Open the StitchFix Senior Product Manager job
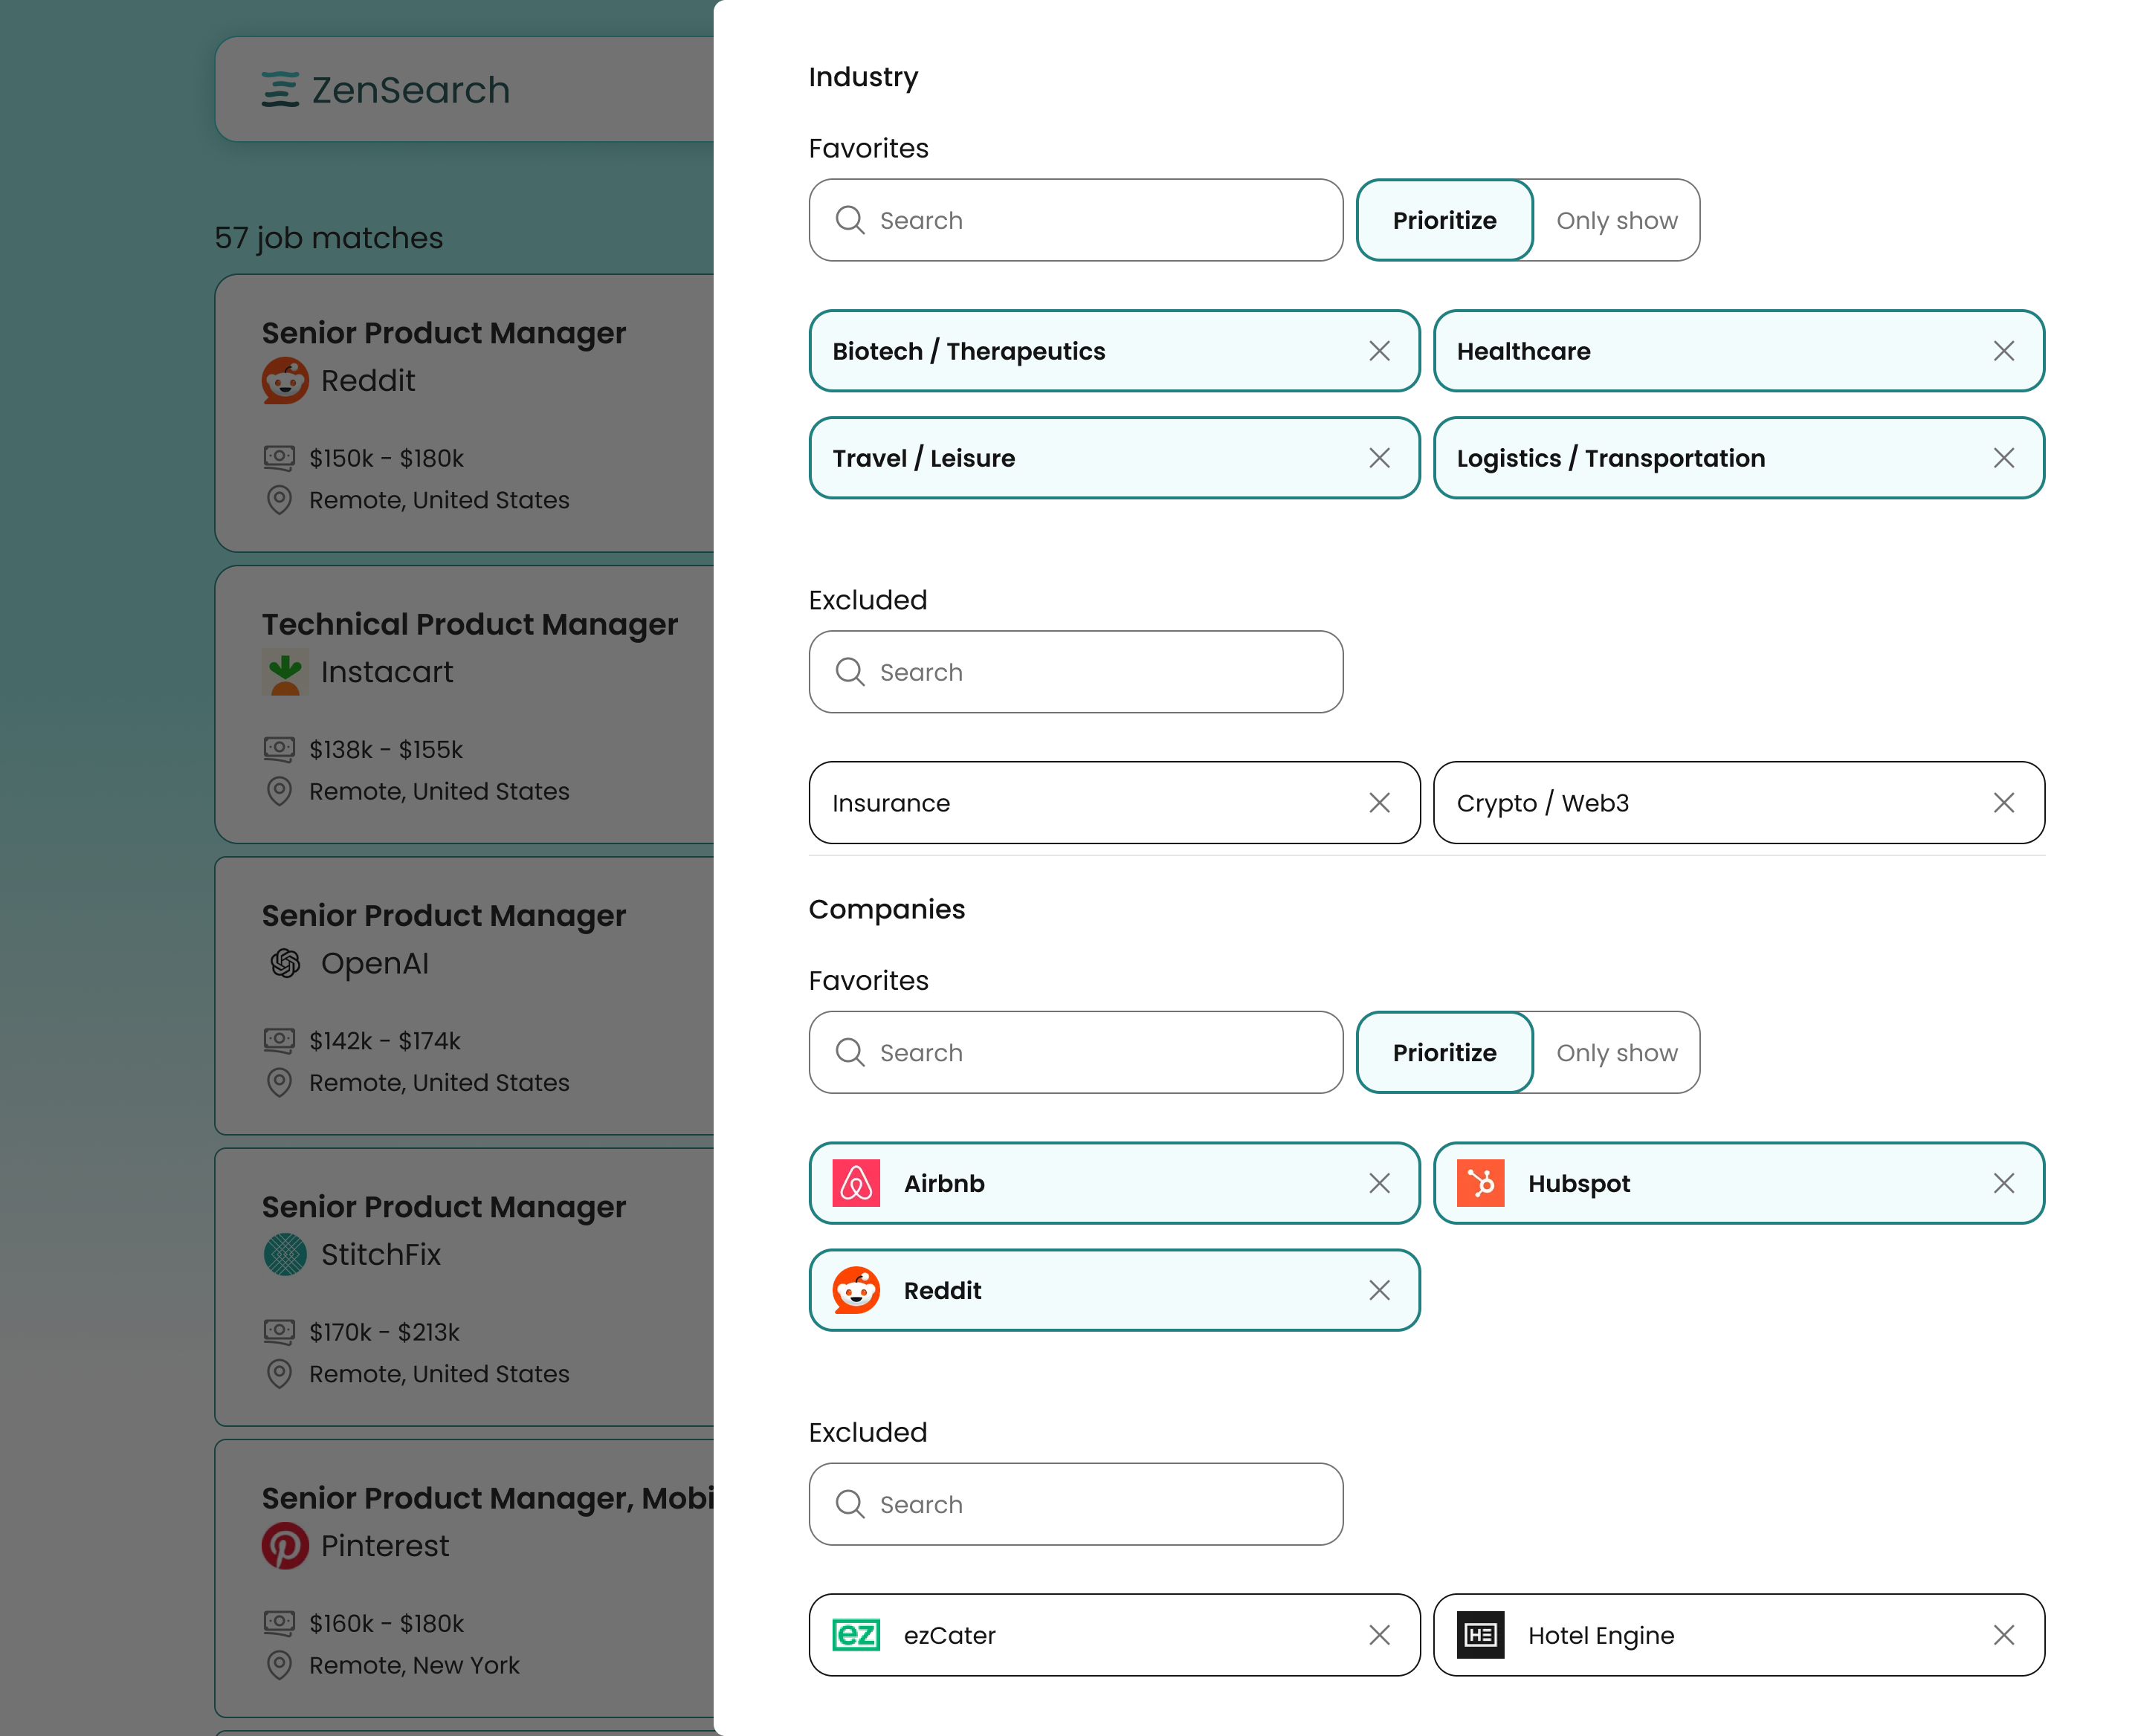 (465, 1287)
